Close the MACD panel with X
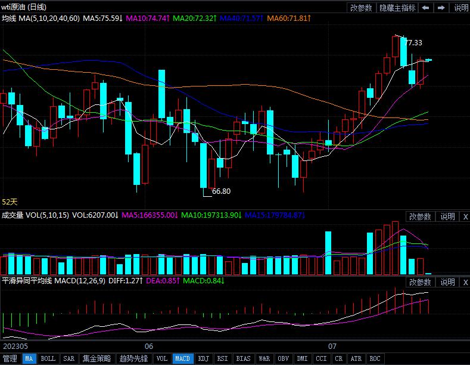470x365 pixels. [x=465, y=282]
